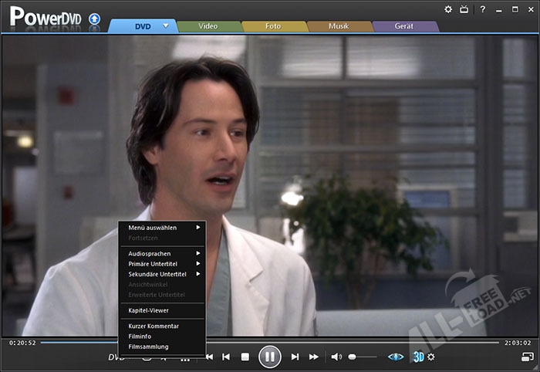
Task: Expand the Audiosprachen submenu
Action: pyautogui.click(x=162, y=253)
